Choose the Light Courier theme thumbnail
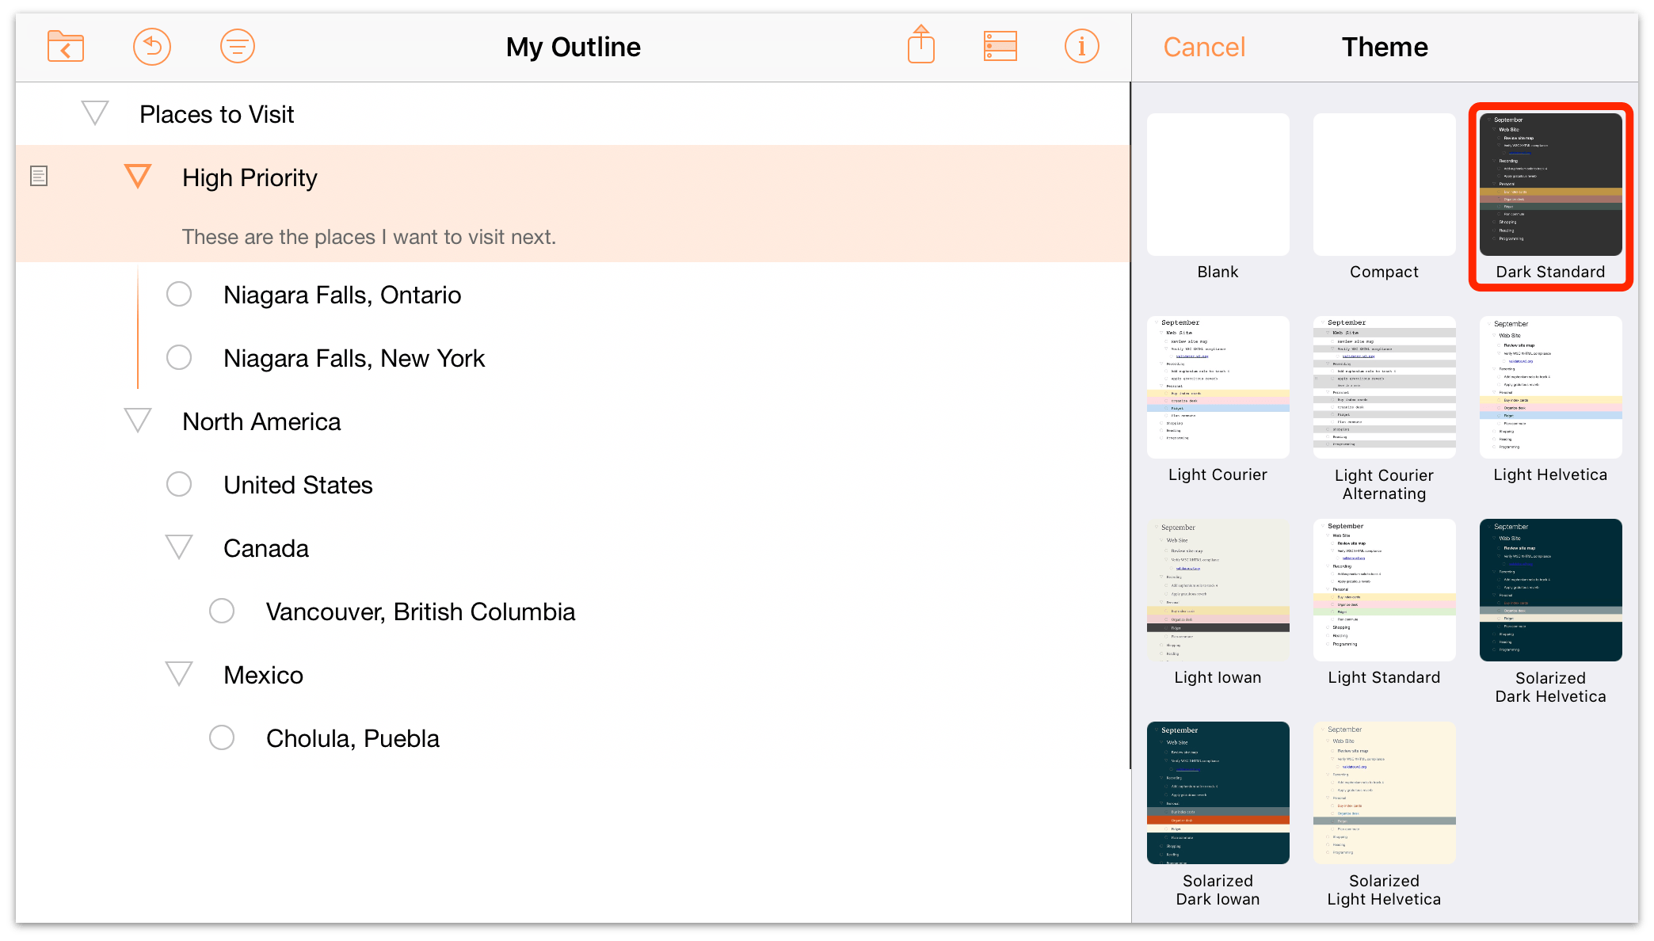This screenshot has width=1654, height=941. (1218, 387)
